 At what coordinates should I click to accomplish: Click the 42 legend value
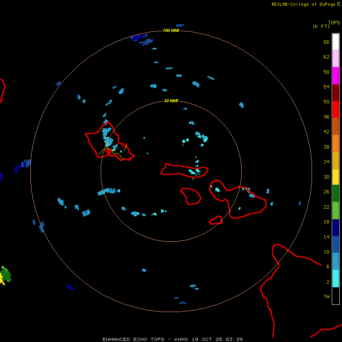[326, 132]
